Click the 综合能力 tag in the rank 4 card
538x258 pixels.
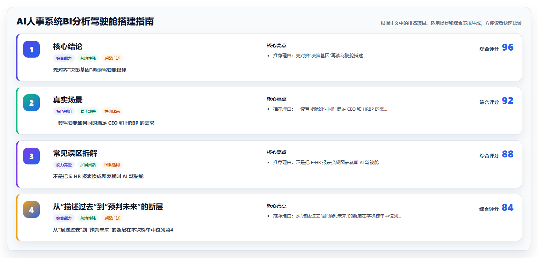pos(64,218)
